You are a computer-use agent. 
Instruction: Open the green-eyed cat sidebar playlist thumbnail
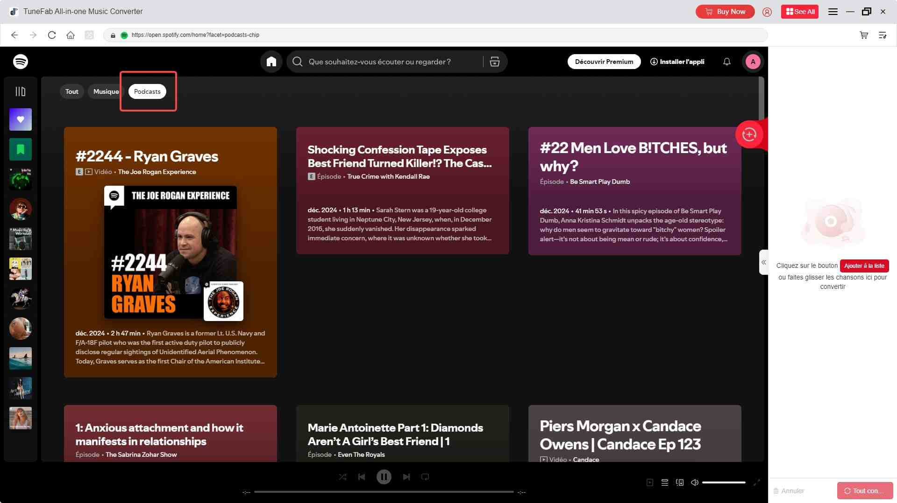pyautogui.click(x=21, y=179)
